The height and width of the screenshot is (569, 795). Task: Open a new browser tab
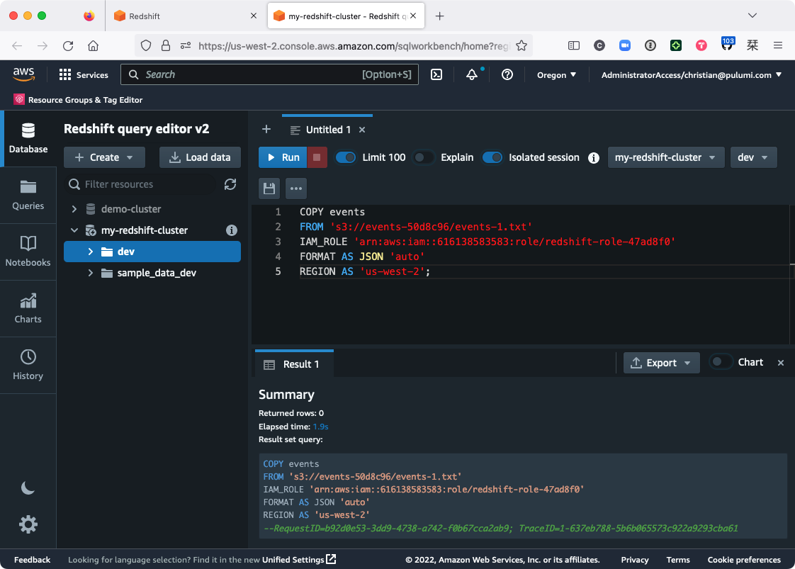pyautogui.click(x=439, y=16)
